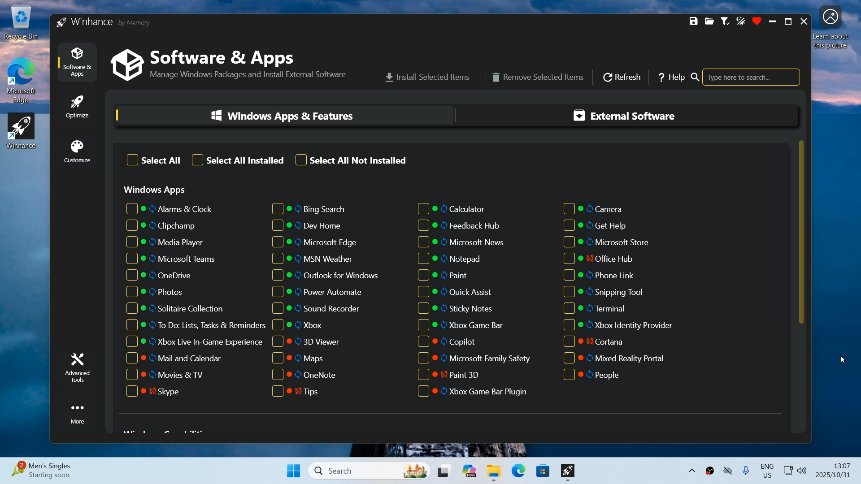The image size is (861, 484).
Task: Click inside the search input field
Action: coord(750,77)
